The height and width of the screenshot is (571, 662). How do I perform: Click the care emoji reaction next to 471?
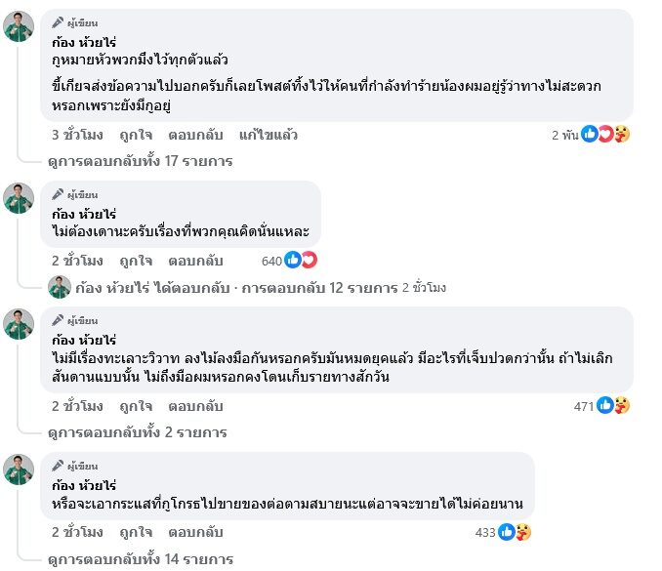[621, 405]
